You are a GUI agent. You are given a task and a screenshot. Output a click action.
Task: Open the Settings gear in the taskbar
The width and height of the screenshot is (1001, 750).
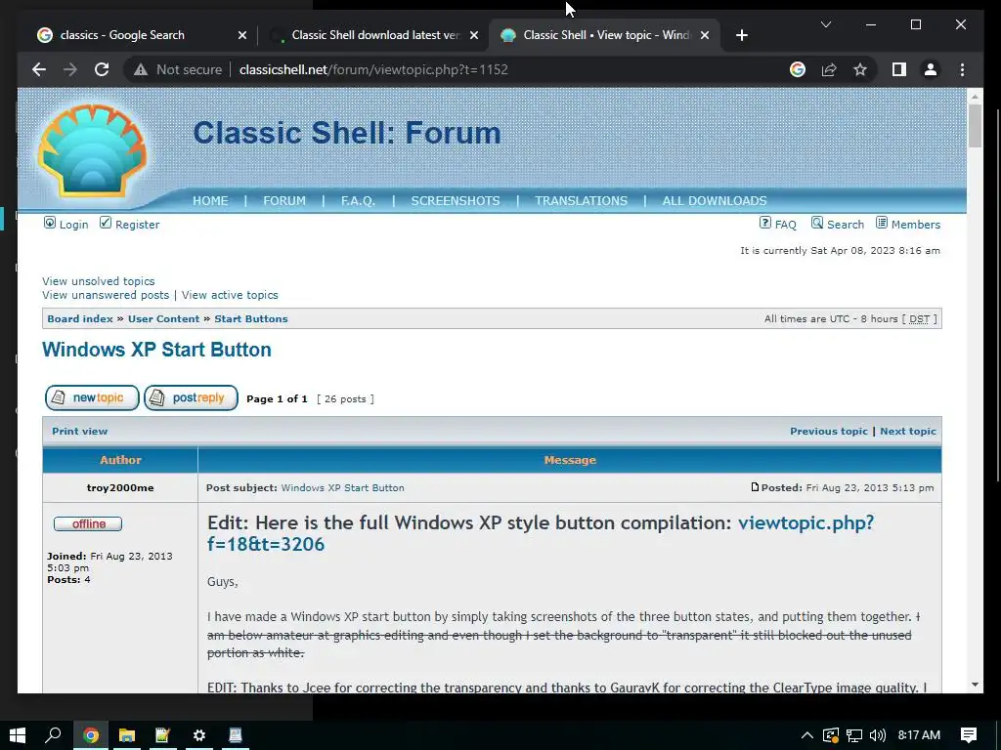[199, 735]
